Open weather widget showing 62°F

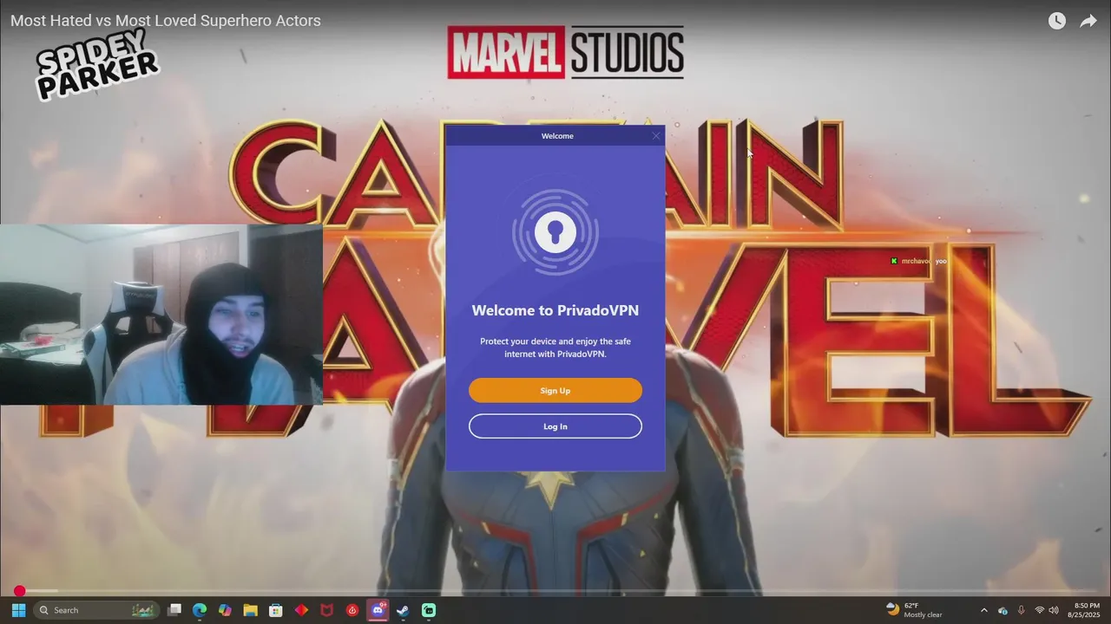[x=914, y=610]
